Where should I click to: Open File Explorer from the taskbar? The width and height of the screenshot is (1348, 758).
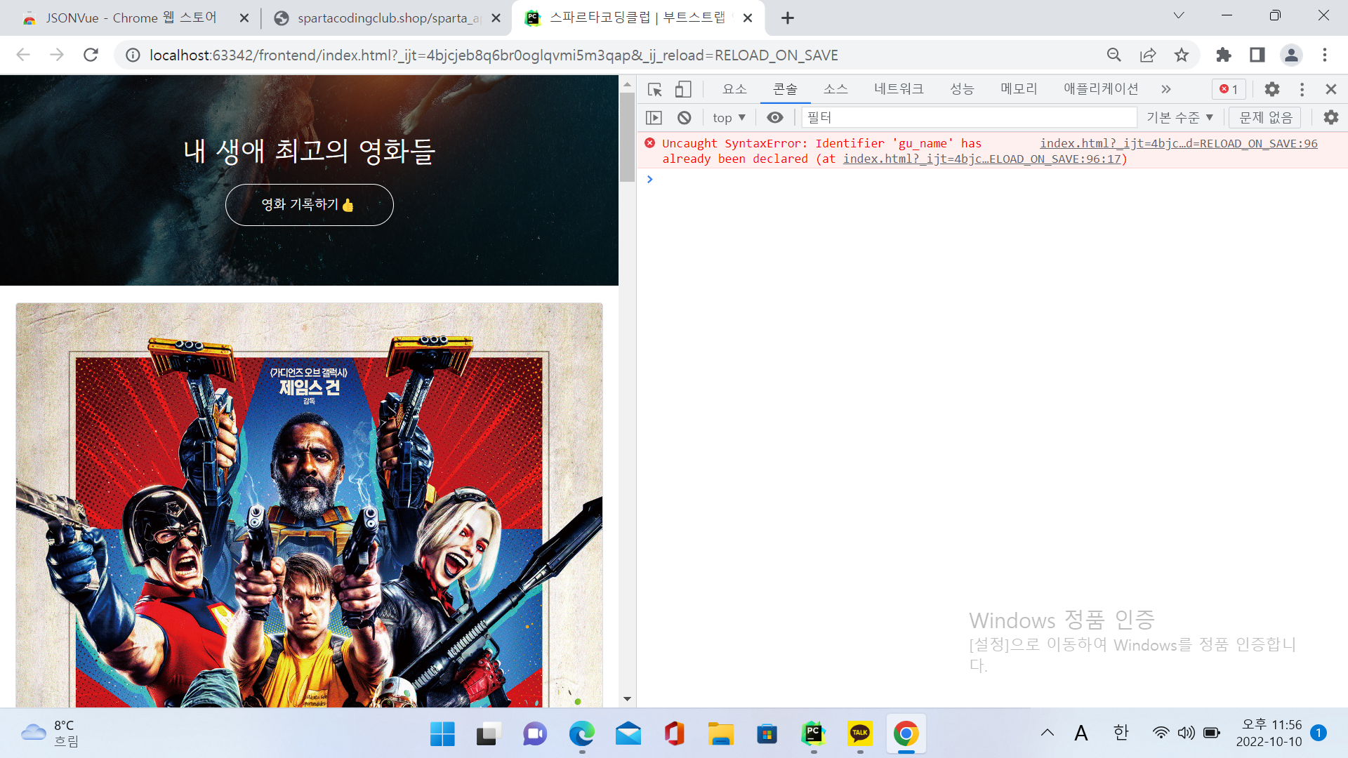point(720,734)
